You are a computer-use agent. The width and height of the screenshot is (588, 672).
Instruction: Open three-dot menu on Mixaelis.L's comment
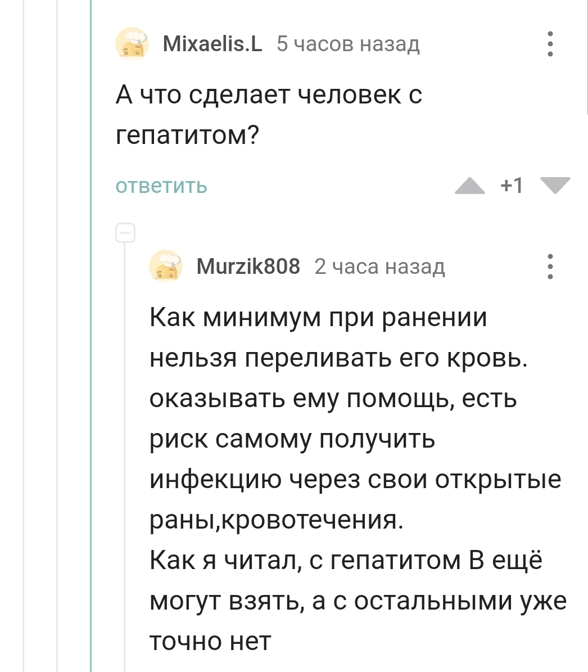(x=550, y=44)
